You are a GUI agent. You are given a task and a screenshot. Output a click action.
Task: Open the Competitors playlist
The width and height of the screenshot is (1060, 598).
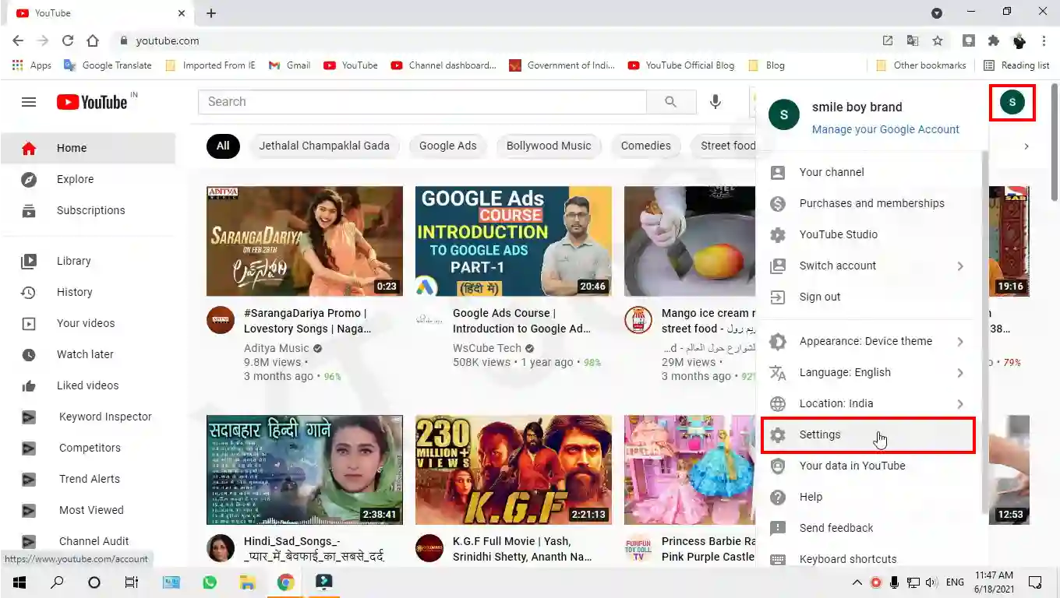click(88, 448)
